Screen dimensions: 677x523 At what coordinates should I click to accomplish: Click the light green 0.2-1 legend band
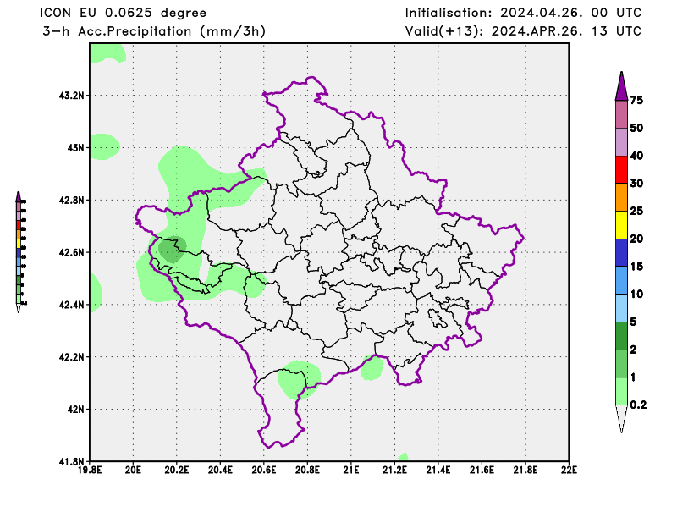pyautogui.click(x=621, y=391)
